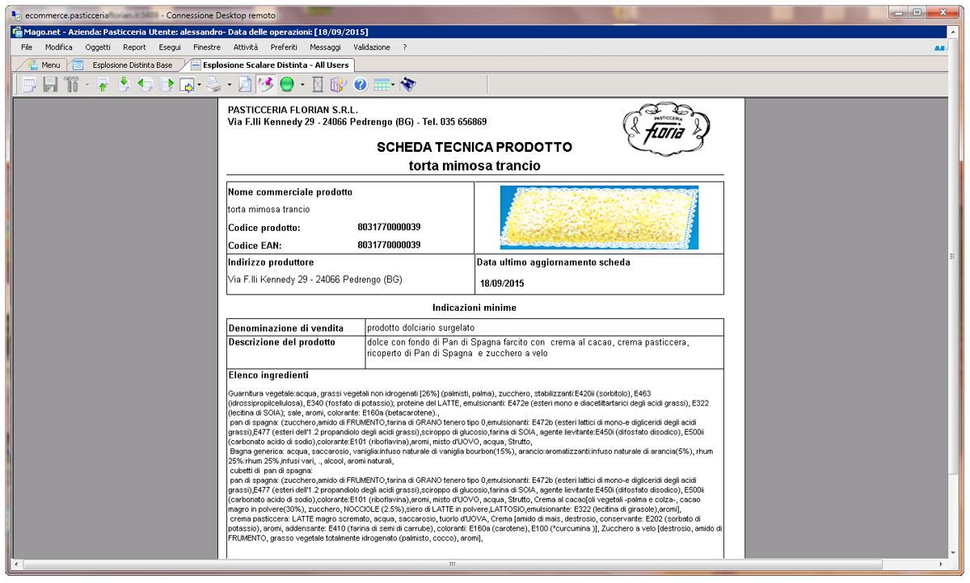Click 'Data ultimo aggiornamento scheda' label
970x583 pixels.
554,262
